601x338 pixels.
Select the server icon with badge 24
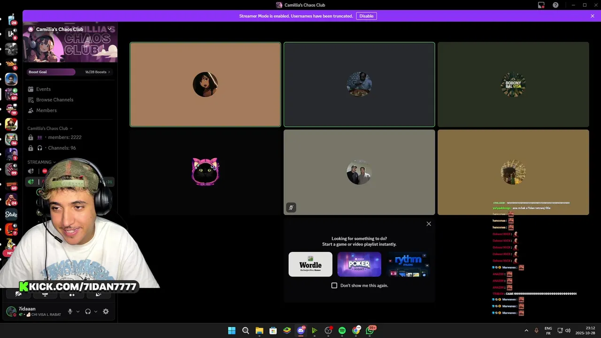(x=11, y=200)
